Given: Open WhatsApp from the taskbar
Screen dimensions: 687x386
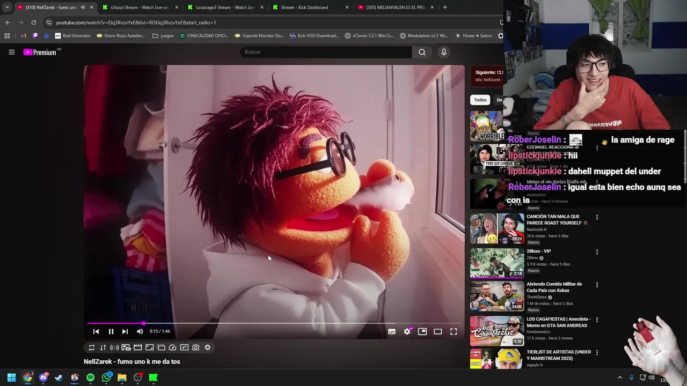Looking at the screenshot, I should pyautogui.click(x=106, y=377).
